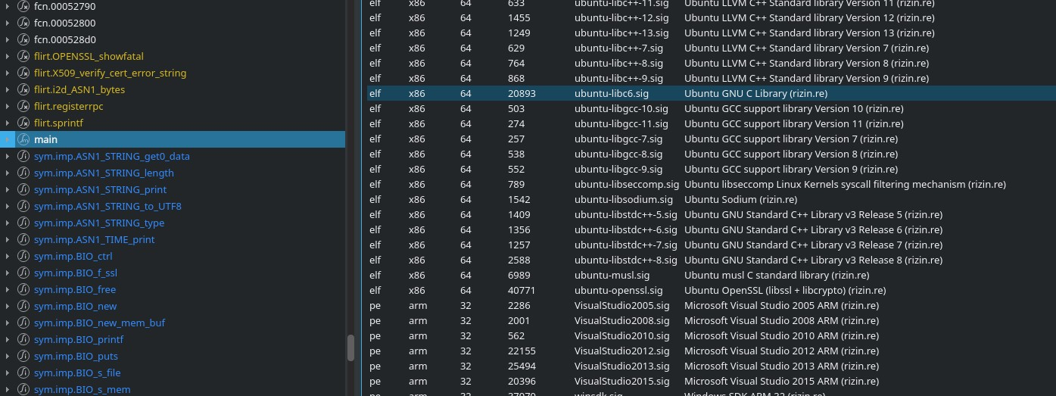
Task: Select the ubuntu-libc++-8.sig entry
Action: (618, 63)
